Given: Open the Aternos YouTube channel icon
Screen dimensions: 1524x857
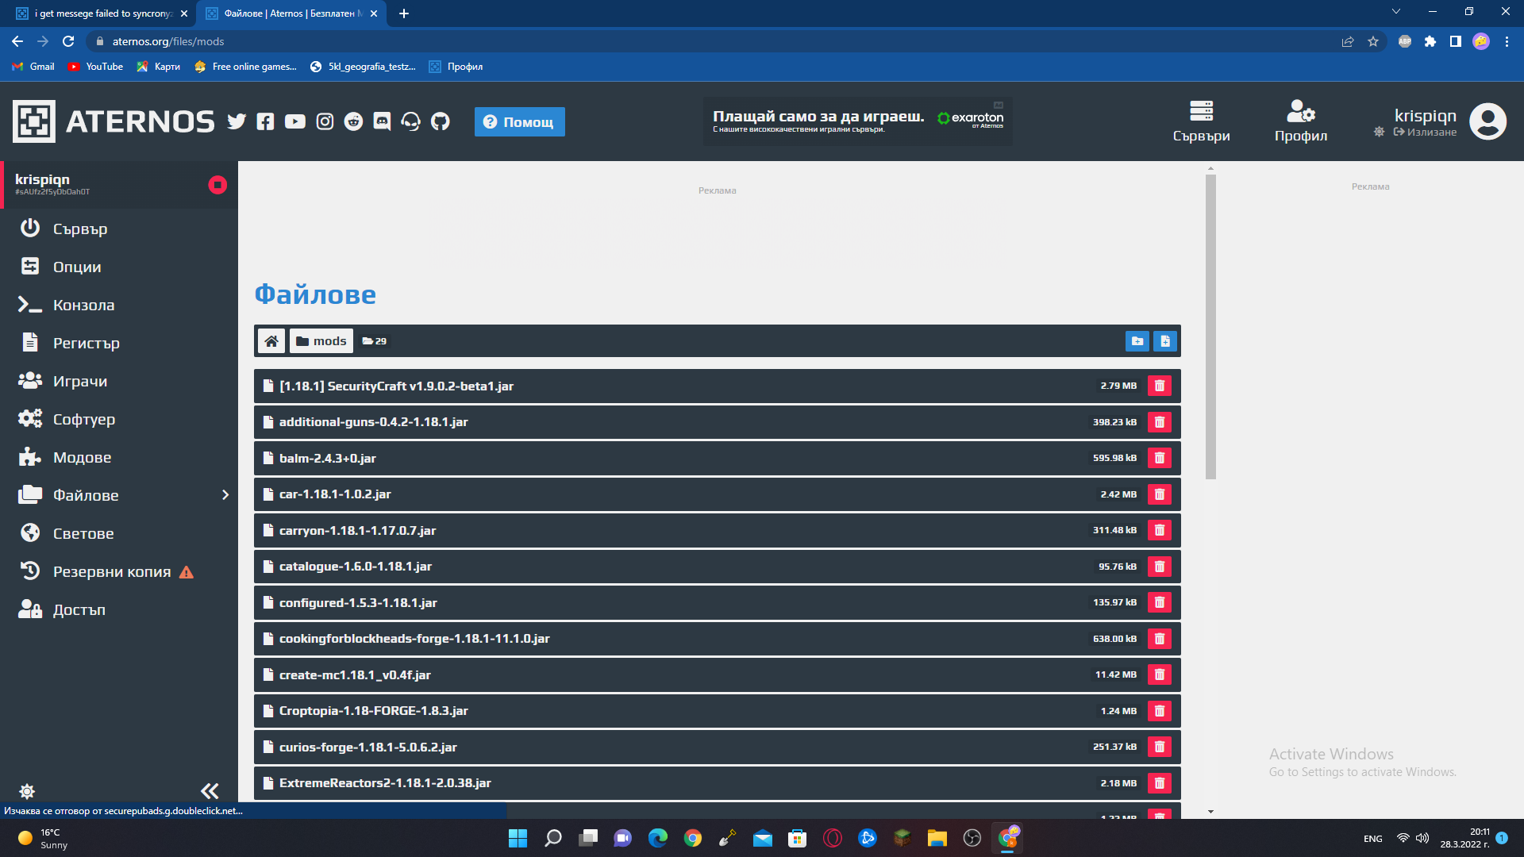Looking at the screenshot, I should pyautogui.click(x=295, y=121).
